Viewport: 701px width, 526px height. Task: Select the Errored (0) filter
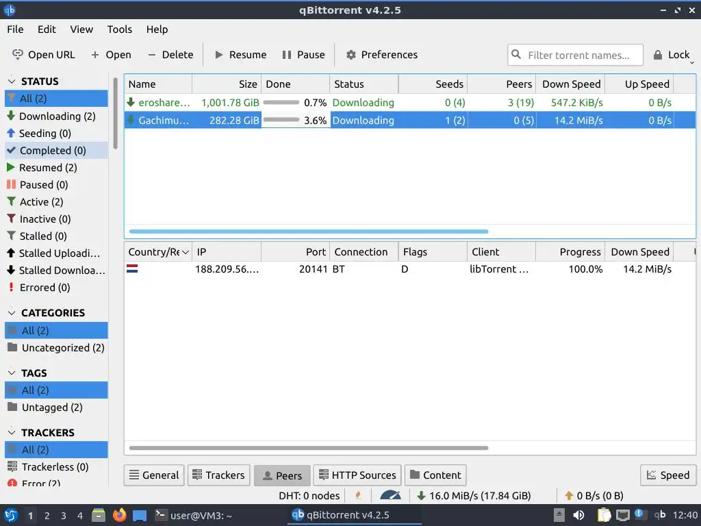pos(56,287)
